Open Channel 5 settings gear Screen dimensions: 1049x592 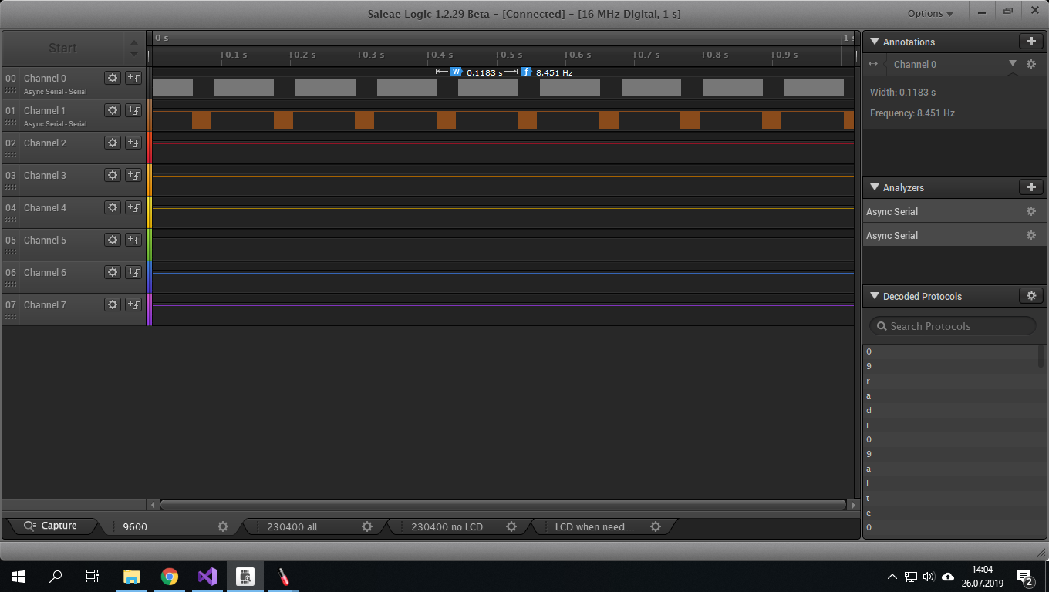(113, 240)
